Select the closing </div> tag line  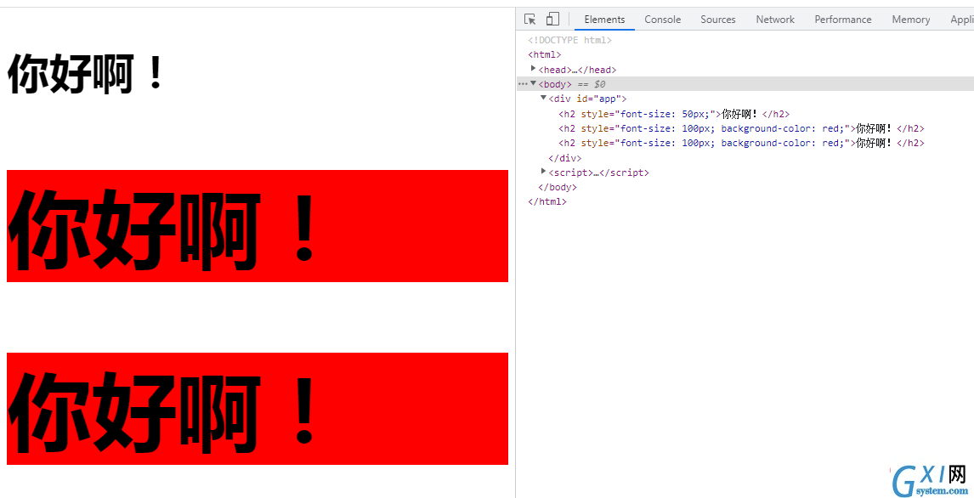tap(564, 158)
